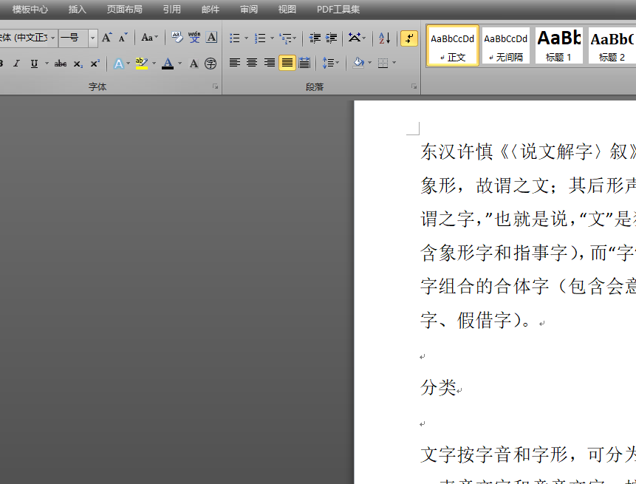Open the 模板中心 tab
The image size is (636, 484).
click(30, 10)
